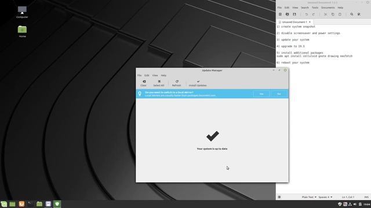Click the Clear button in Update Manager toolbar
This screenshot has height=208, width=371.
[143, 83]
